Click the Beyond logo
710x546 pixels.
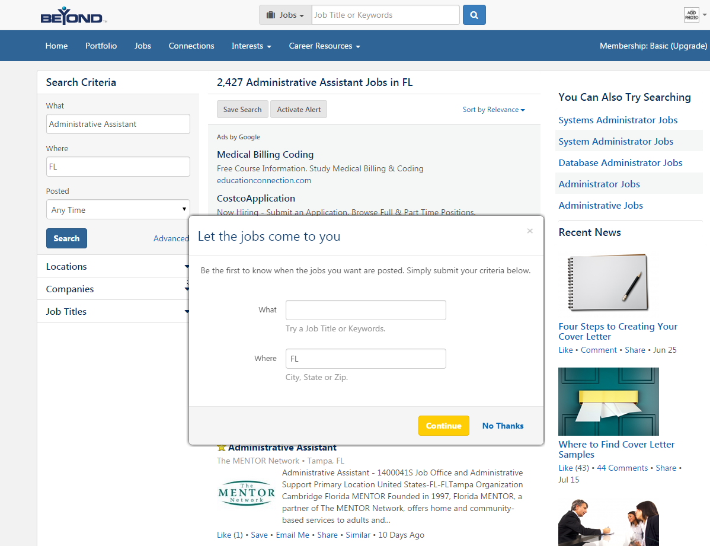click(74, 15)
